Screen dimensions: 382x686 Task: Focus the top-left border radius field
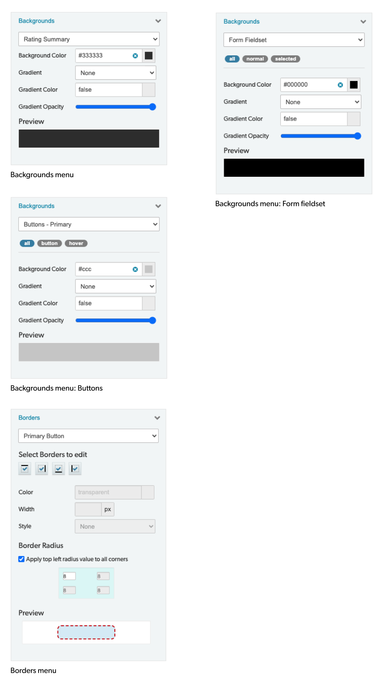point(69,576)
